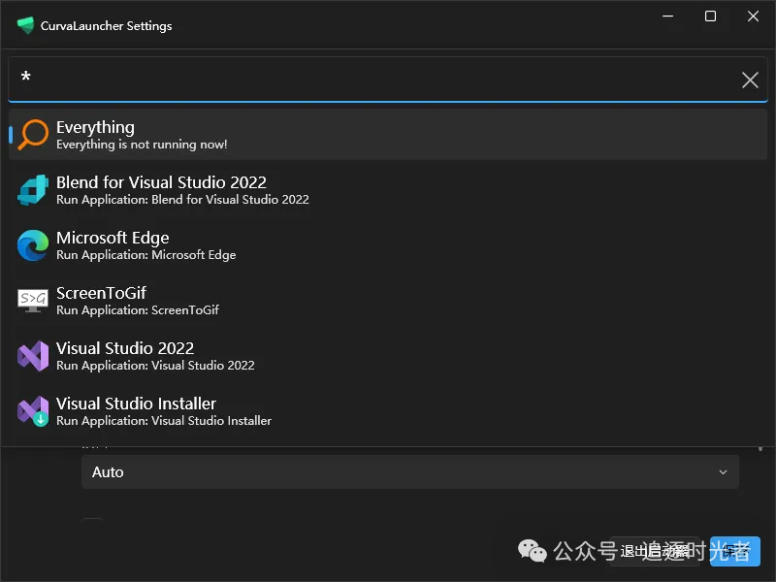The height and width of the screenshot is (582, 776).
Task: Click "Run Application: ScreenToGif" subtitle
Action: 138,310
